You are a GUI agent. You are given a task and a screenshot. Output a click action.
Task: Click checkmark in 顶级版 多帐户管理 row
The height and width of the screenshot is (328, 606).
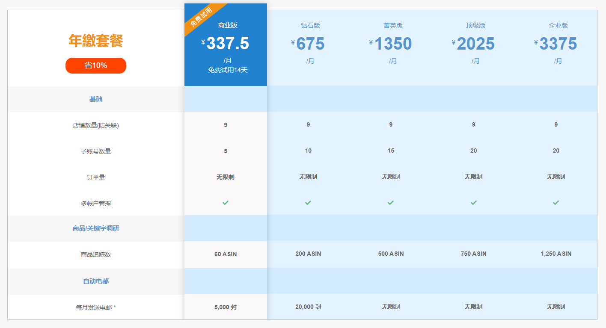(x=473, y=203)
